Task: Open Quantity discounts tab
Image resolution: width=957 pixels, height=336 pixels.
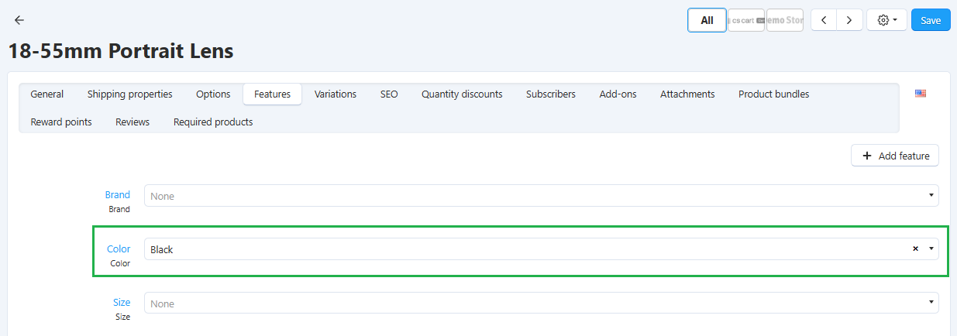Action: coord(462,94)
